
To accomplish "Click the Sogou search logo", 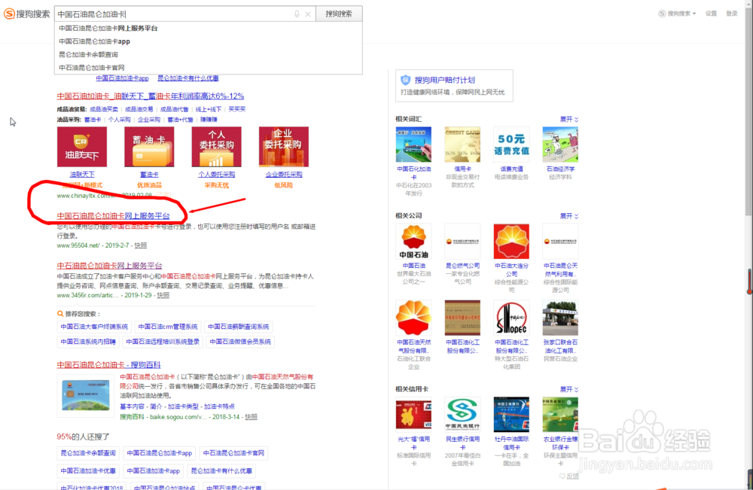I will click(26, 14).
